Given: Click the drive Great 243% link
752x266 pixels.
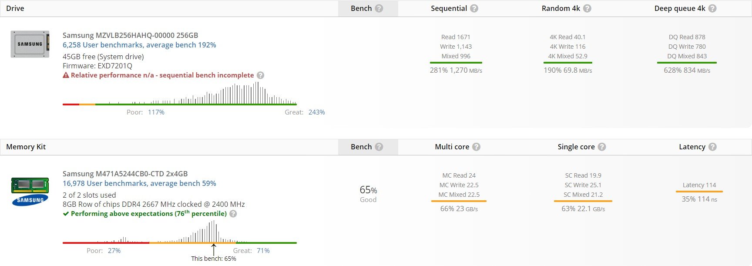Looking at the screenshot, I should coord(317,112).
